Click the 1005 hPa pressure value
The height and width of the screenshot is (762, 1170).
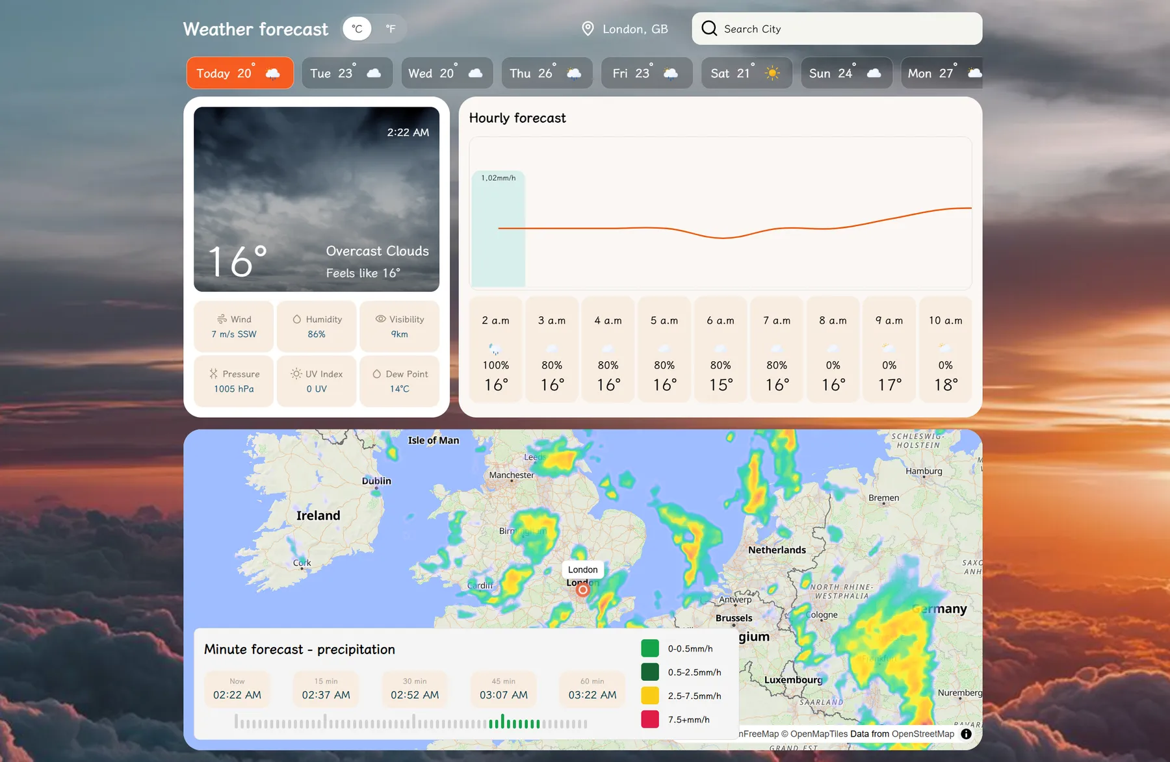[x=234, y=388]
